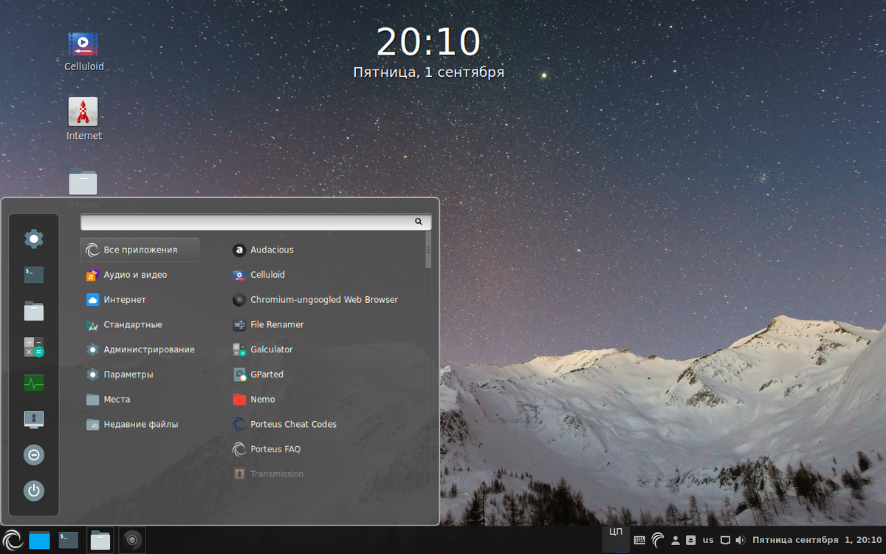
Task: Launch terminal from menu favorites sidebar
Action: [x=34, y=275]
